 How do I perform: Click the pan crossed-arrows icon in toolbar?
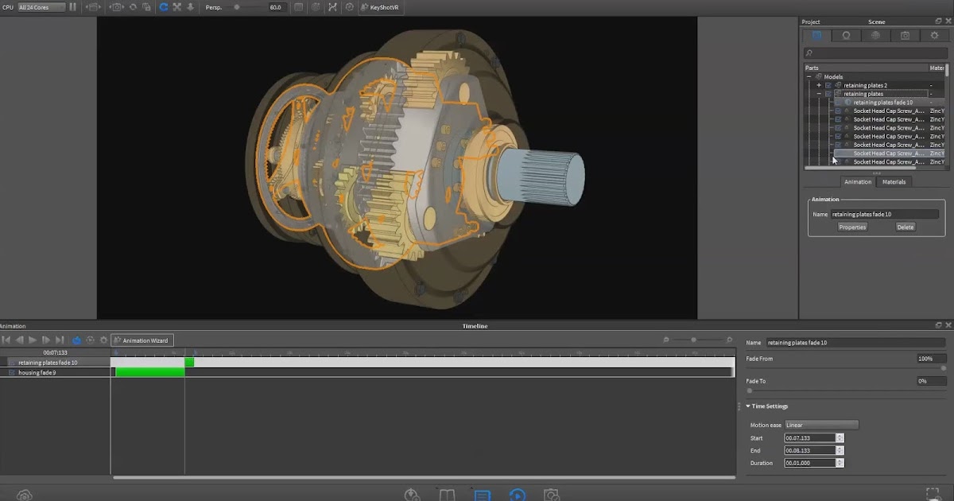pyautogui.click(x=177, y=6)
